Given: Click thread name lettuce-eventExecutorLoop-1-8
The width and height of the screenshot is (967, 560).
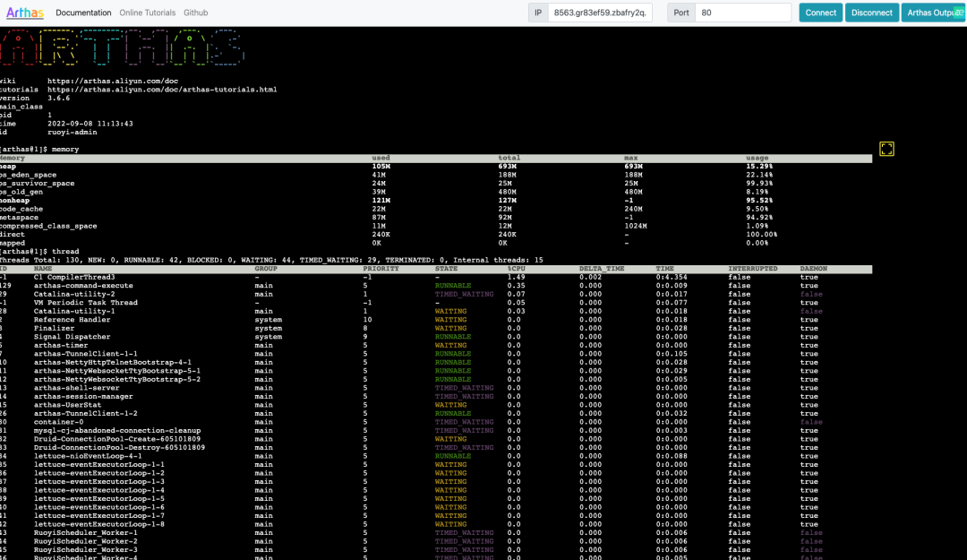Looking at the screenshot, I should (x=99, y=524).
